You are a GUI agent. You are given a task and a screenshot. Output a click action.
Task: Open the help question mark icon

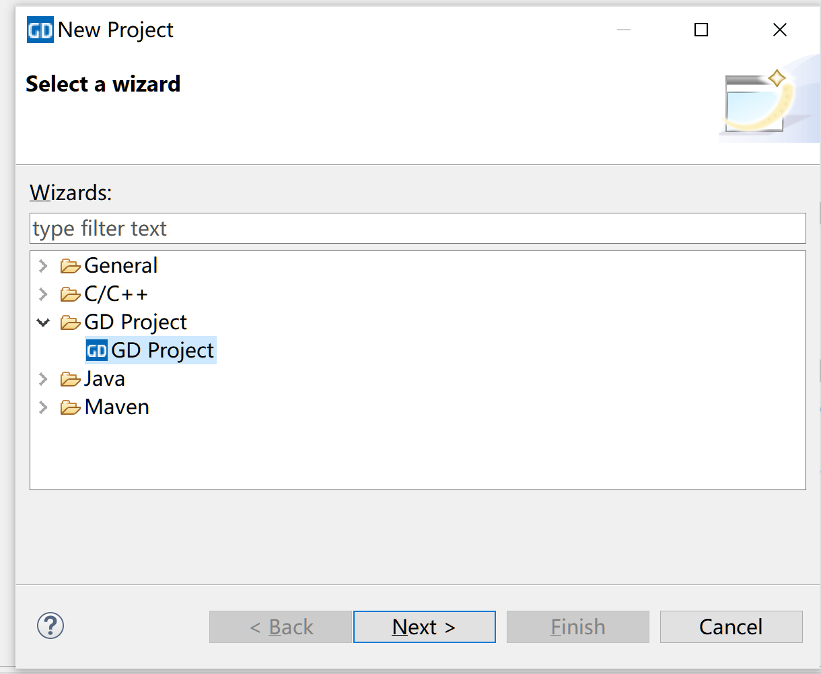coord(50,626)
